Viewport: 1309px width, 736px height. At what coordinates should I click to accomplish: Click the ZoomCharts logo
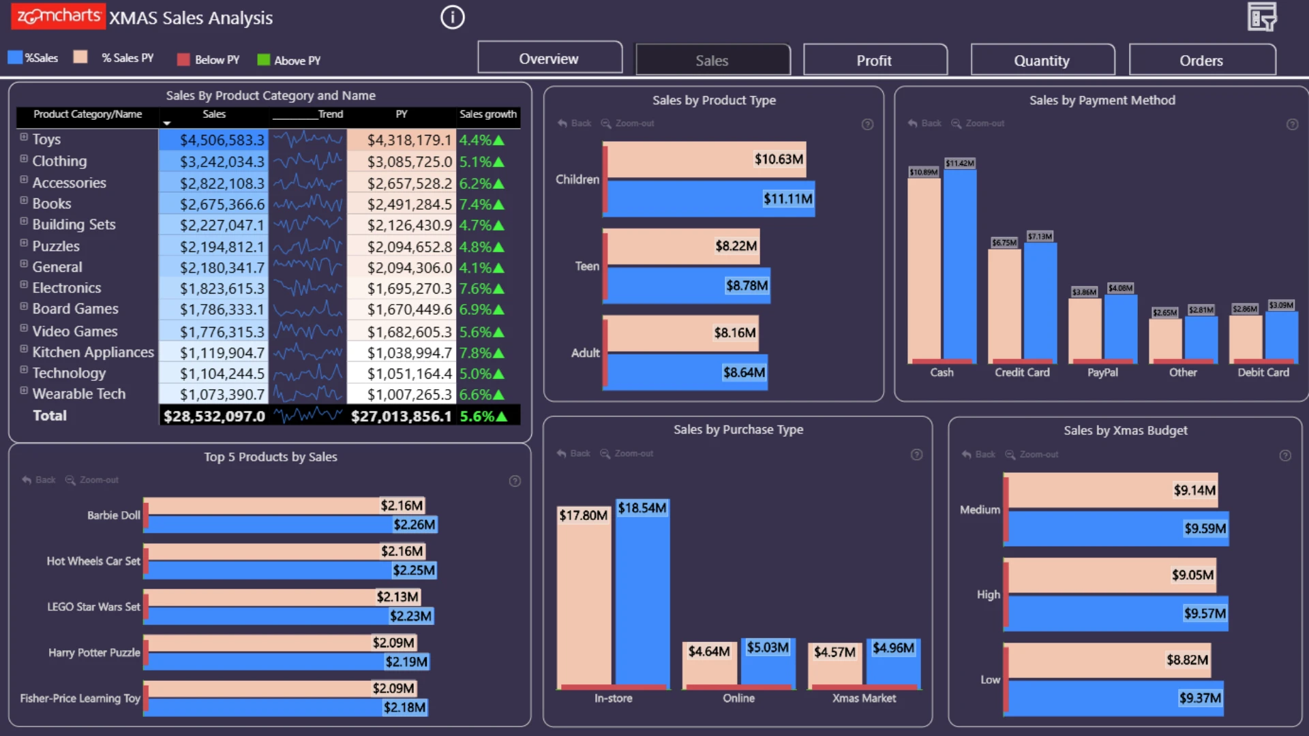[59, 16]
